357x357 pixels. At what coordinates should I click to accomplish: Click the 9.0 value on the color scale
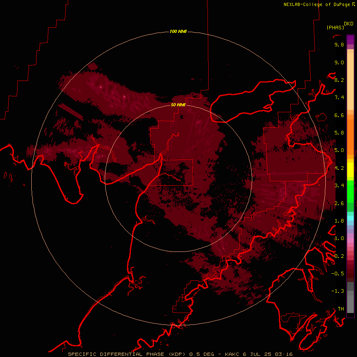pos(339,62)
